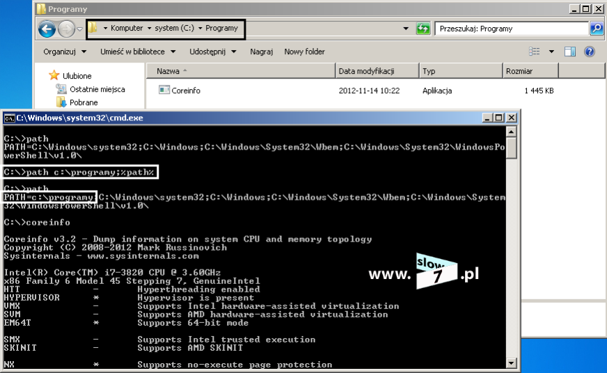Open the Organizuj menu
This screenshot has width=607, height=373.
[65, 51]
